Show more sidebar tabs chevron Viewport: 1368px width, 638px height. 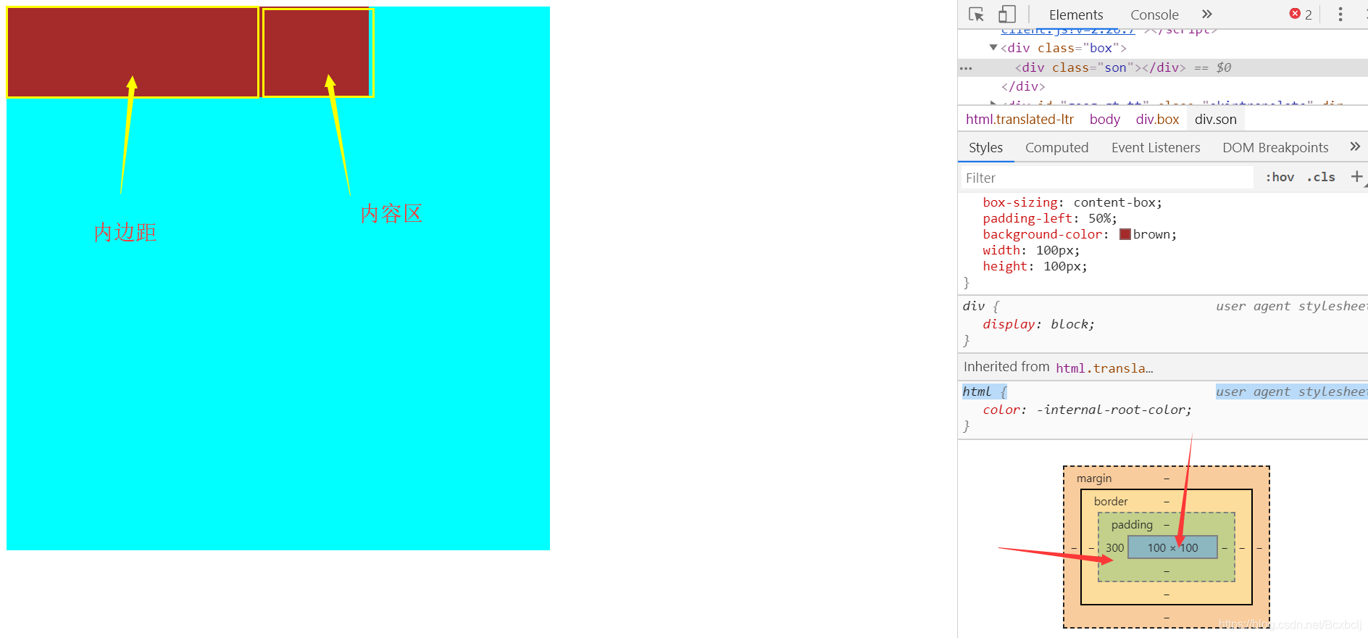click(x=1355, y=146)
